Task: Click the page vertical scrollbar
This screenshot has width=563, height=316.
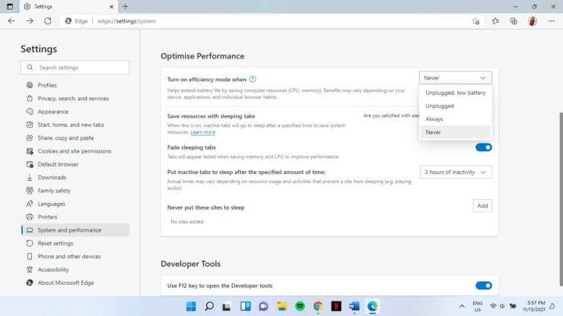Action: (x=561, y=199)
